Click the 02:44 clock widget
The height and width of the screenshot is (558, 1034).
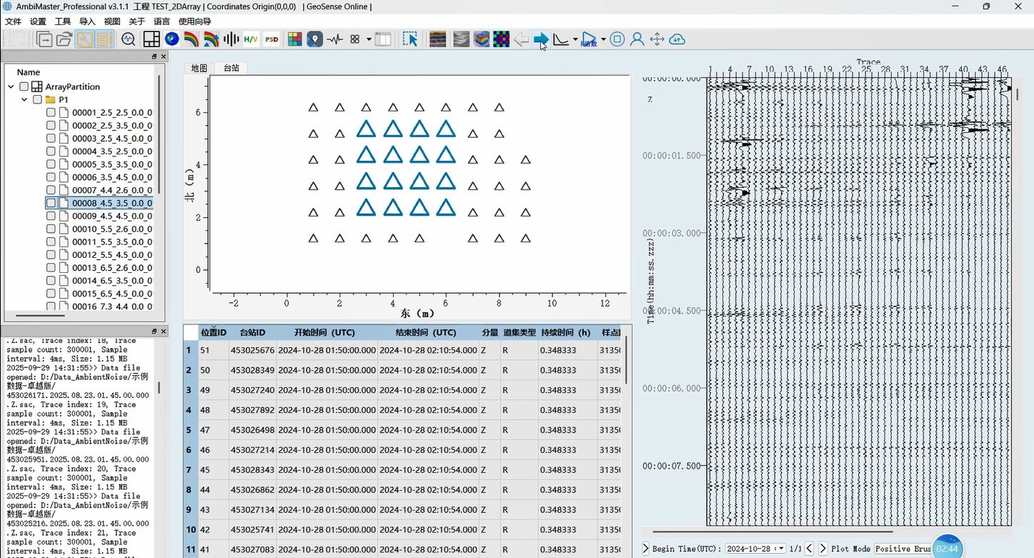pyautogui.click(x=947, y=548)
